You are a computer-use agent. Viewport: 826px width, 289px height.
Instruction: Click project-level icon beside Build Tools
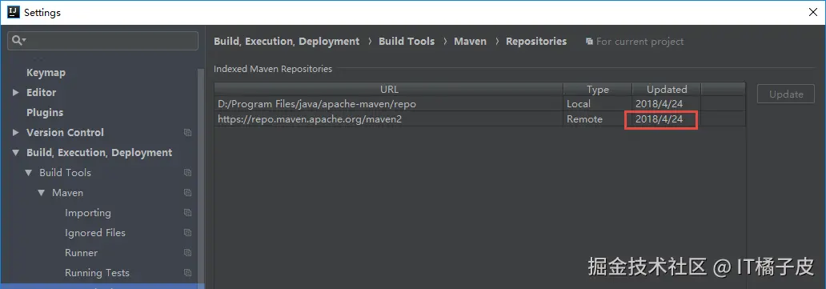tap(187, 172)
